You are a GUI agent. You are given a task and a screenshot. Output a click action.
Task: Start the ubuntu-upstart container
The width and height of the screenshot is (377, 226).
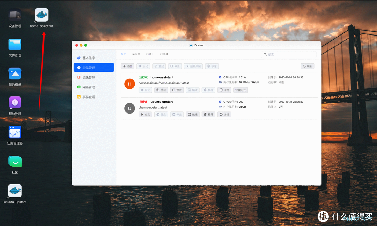point(146,115)
